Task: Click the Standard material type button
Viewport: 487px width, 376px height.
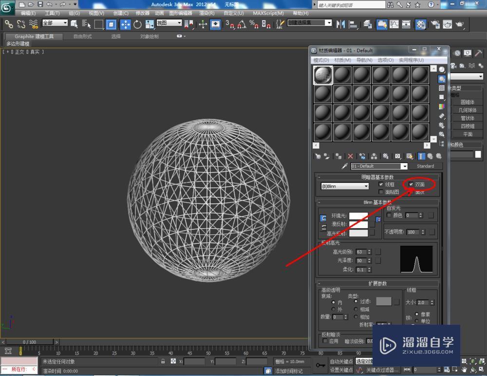Action: click(426, 166)
